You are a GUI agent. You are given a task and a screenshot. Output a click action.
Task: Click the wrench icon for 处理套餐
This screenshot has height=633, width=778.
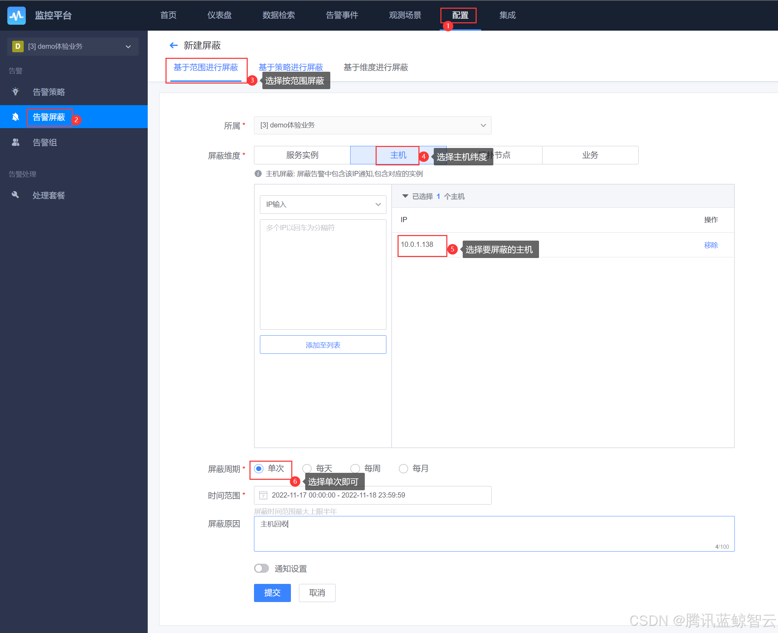tap(15, 195)
